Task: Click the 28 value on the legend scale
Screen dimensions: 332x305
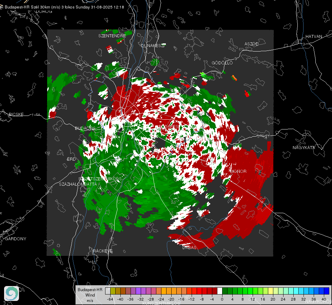Action: coord(293,299)
